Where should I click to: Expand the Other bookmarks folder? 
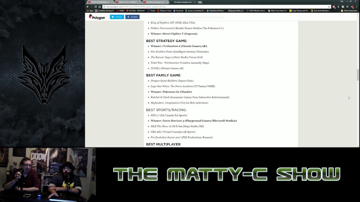point(349,11)
